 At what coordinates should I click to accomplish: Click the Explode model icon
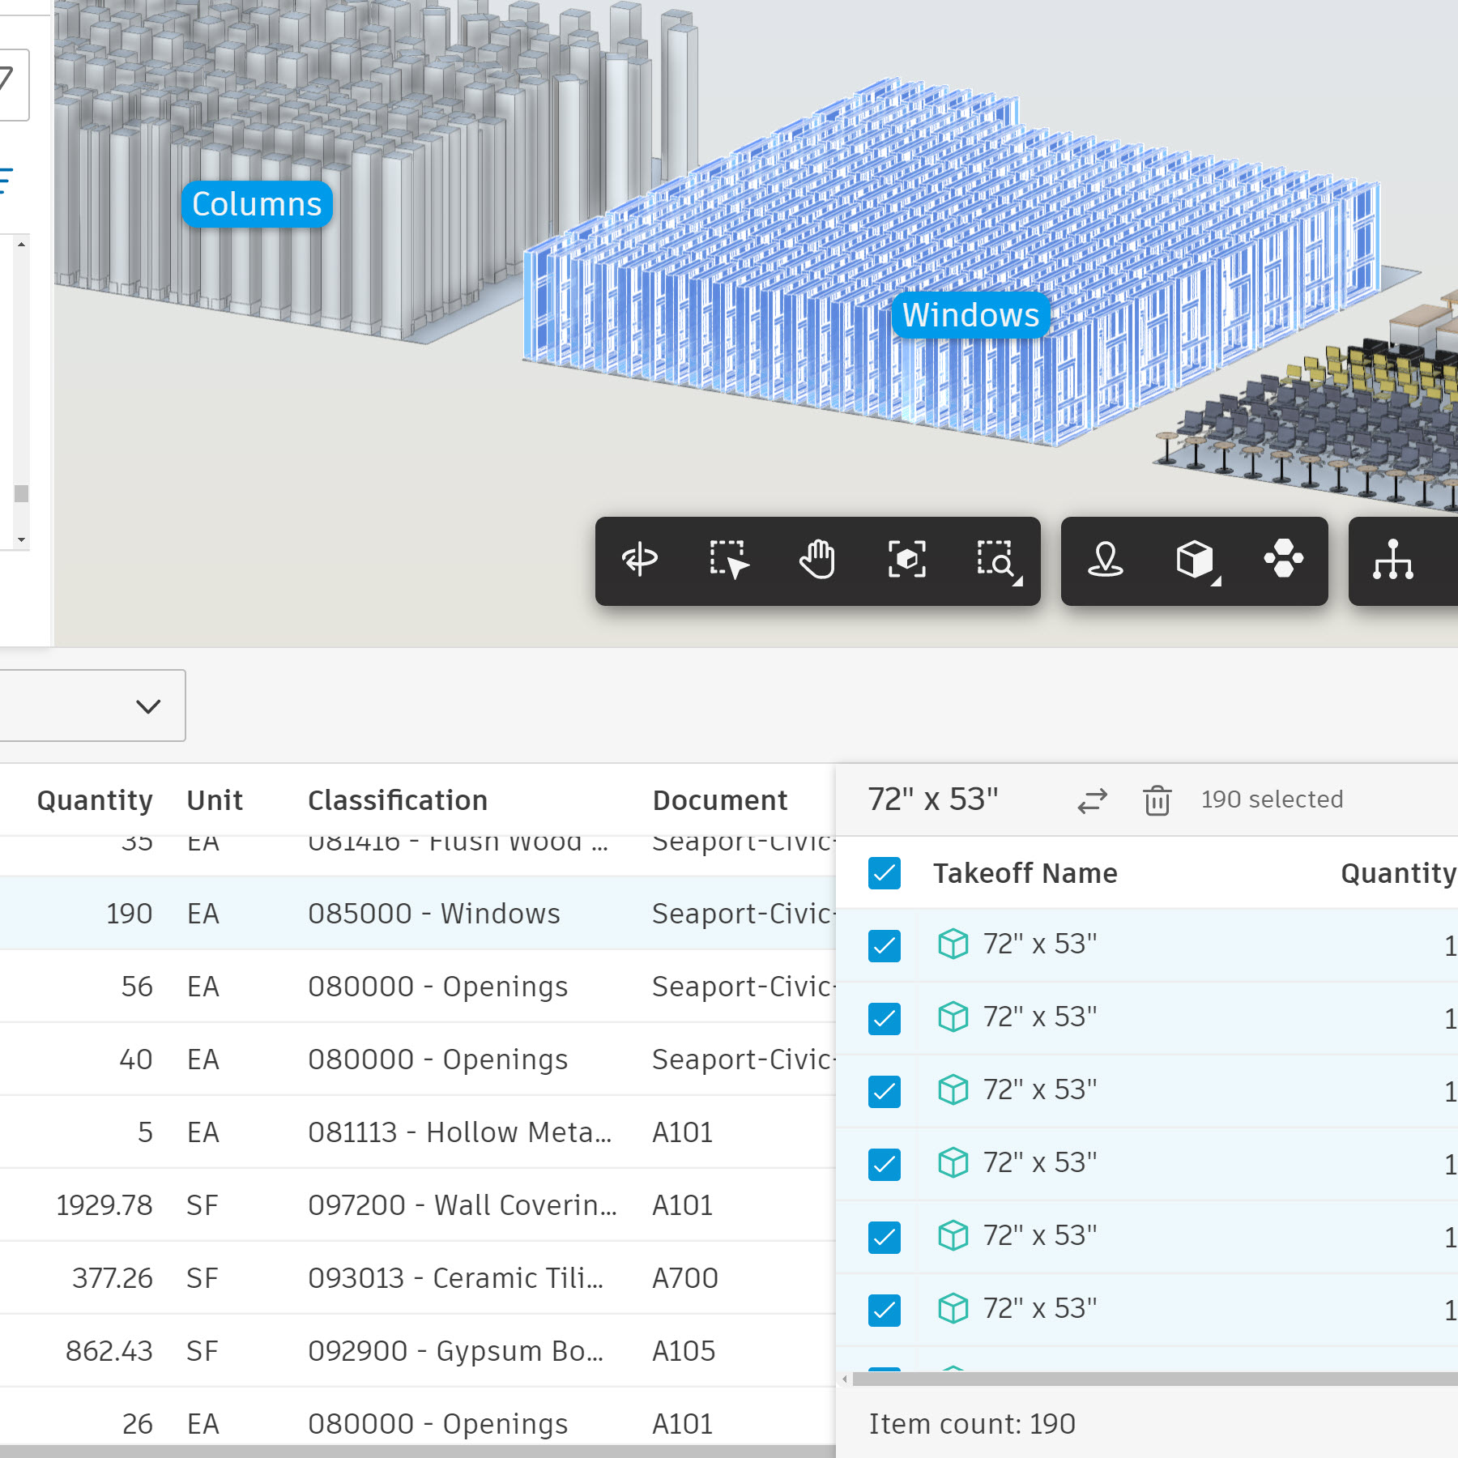click(1284, 560)
